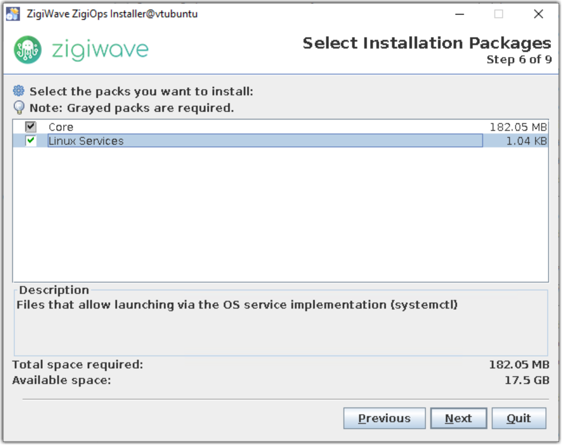Select the Linux Services pack row
The width and height of the screenshot is (562, 445).
tap(86, 141)
